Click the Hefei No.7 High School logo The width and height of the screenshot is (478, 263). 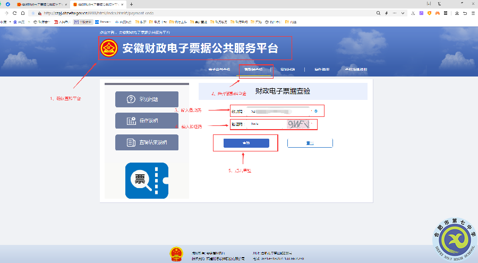453,237
